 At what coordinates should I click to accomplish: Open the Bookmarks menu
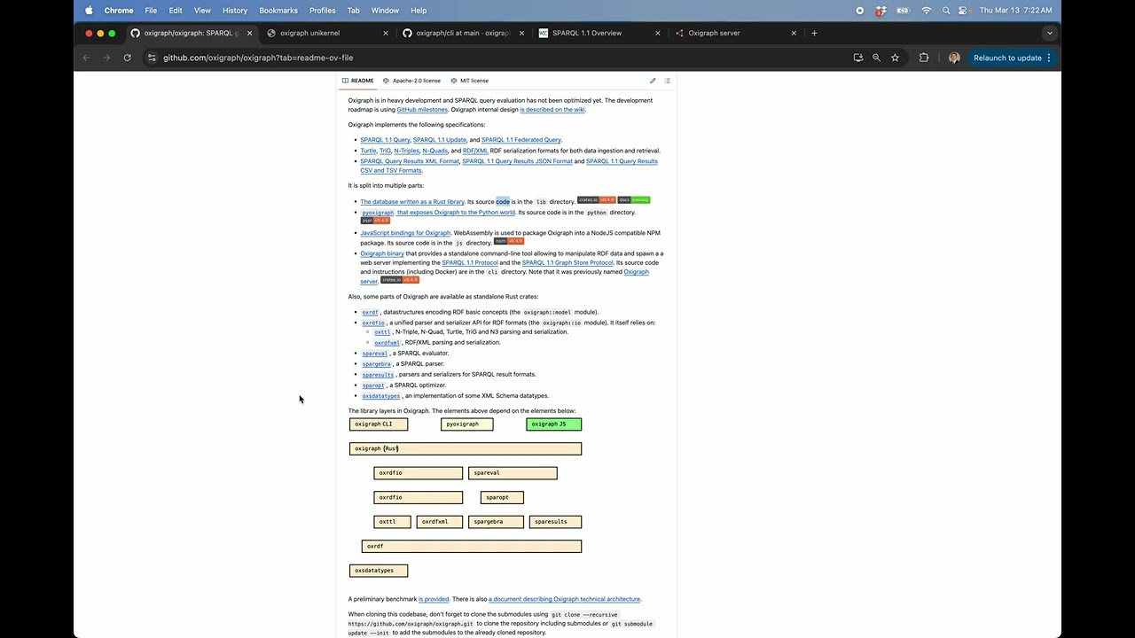click(x=278, y=11)
